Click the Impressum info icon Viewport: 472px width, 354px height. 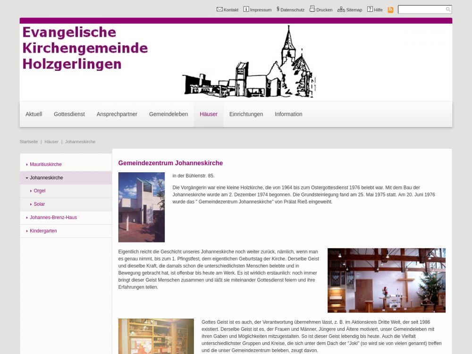[246, 9]
